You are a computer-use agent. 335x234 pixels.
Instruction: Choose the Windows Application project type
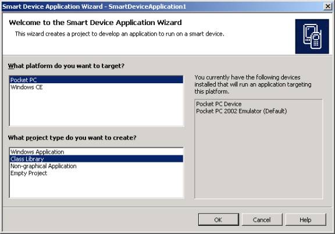pyautogui.click(x=97, y=152)
